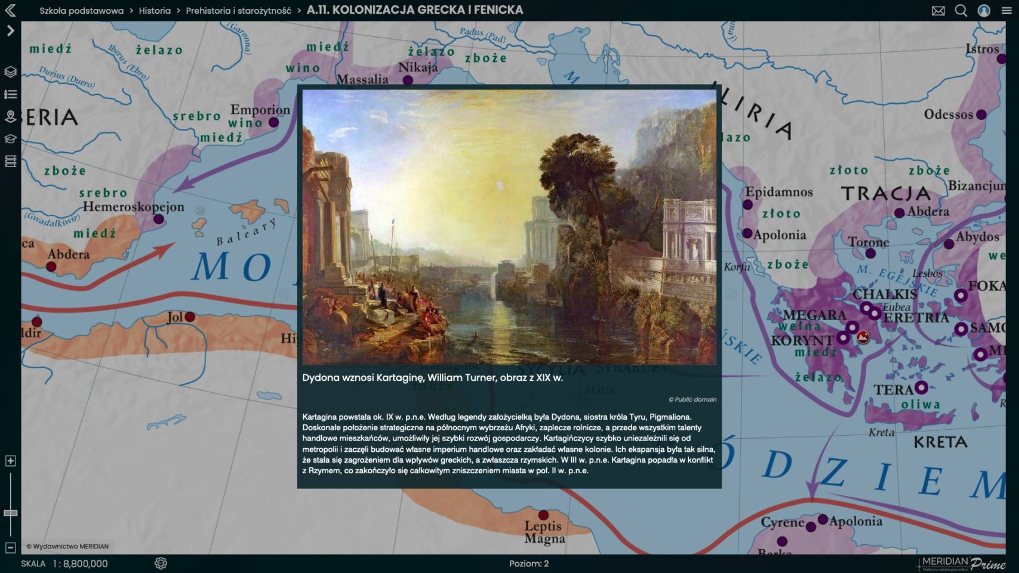Click the Torone city marker
Viewport: 1019px width, 573px height.
870,254
